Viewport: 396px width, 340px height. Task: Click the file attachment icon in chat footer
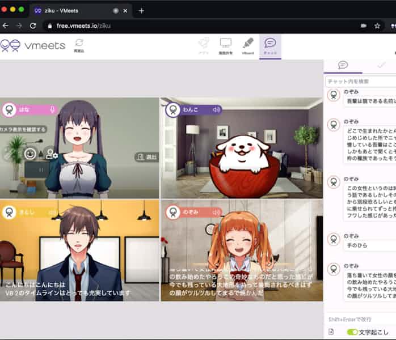pos(331,331)
